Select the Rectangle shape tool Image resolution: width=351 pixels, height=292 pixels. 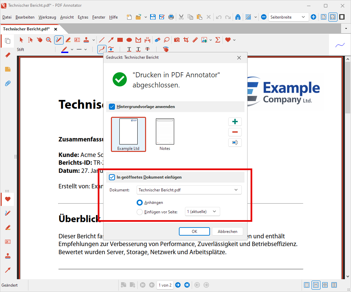[x=120, y=40]
